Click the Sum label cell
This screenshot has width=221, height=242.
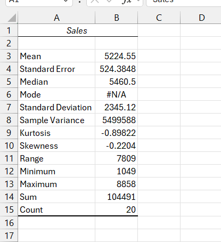[x=56, y=197]
